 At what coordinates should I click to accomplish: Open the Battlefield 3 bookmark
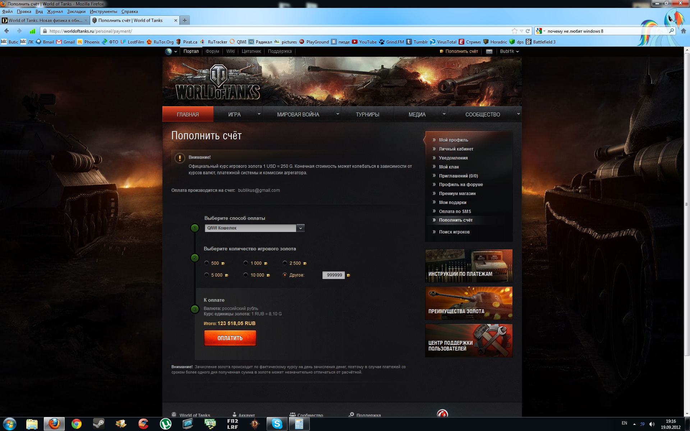pos(541,42)
